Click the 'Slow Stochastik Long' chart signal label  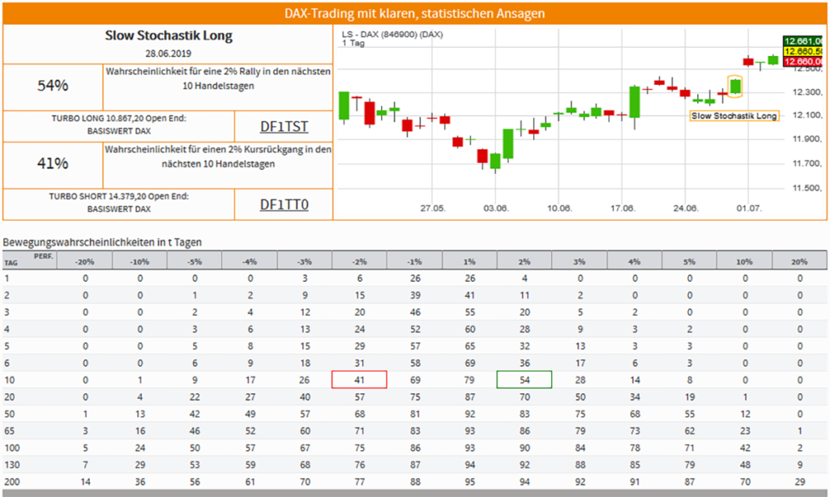coord(734,116)
